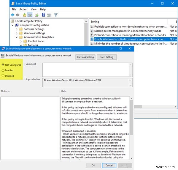The image size is (178, 170).
Task: Expand the Windows Settings tree node
Action: [17, 33]
